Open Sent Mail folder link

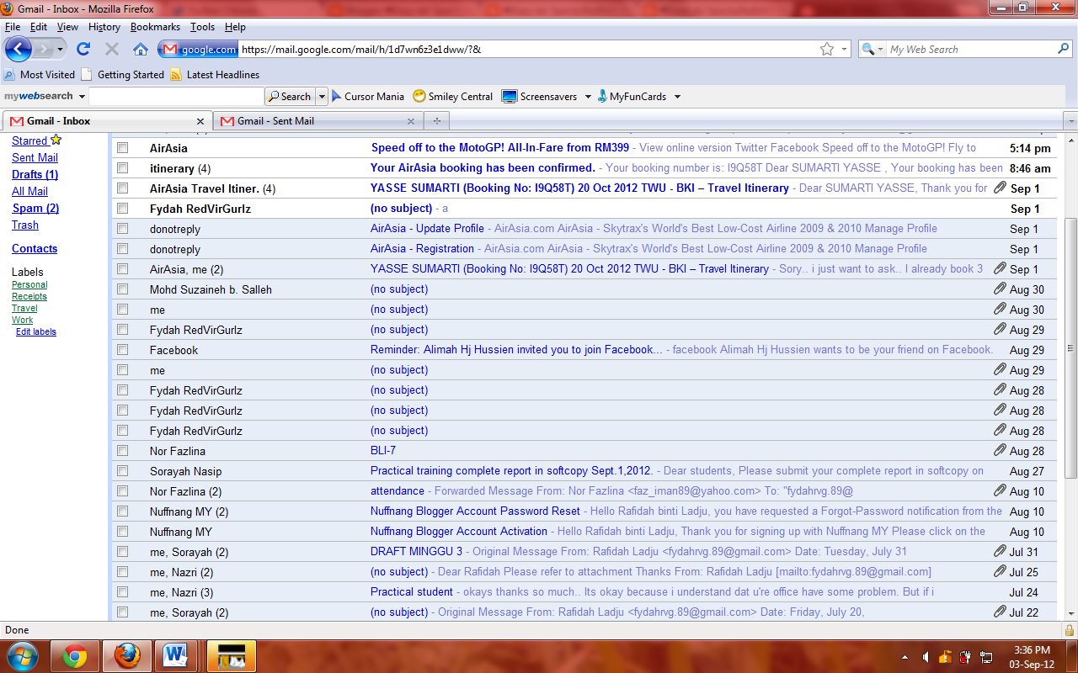[35, 157]
